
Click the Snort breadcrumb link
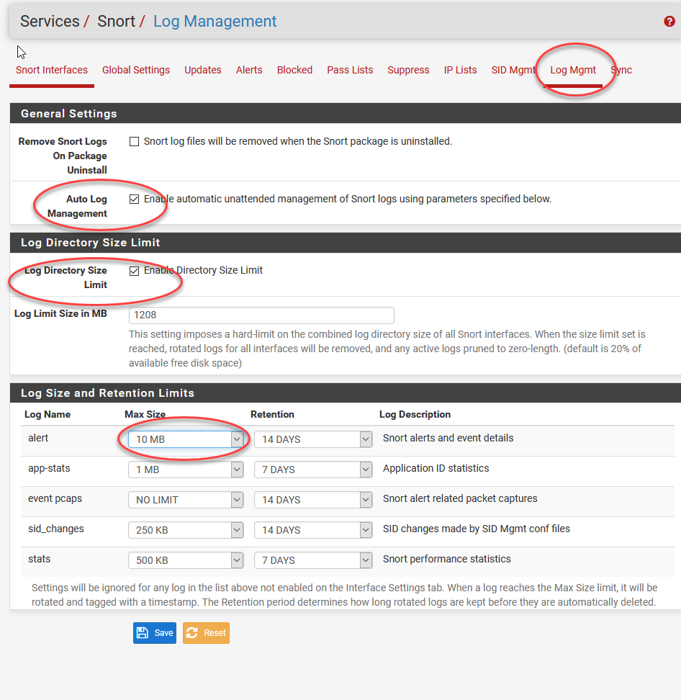pyautogui.click(x=116, y=22)
